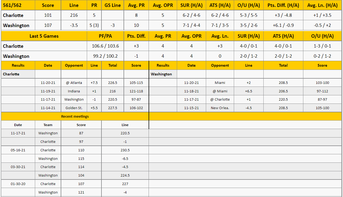Click Last 5 Charlotte SUR 4-0 / 0-1
Image resolution: width=343 pixels, height=197 pixels.
click(249, 46)
